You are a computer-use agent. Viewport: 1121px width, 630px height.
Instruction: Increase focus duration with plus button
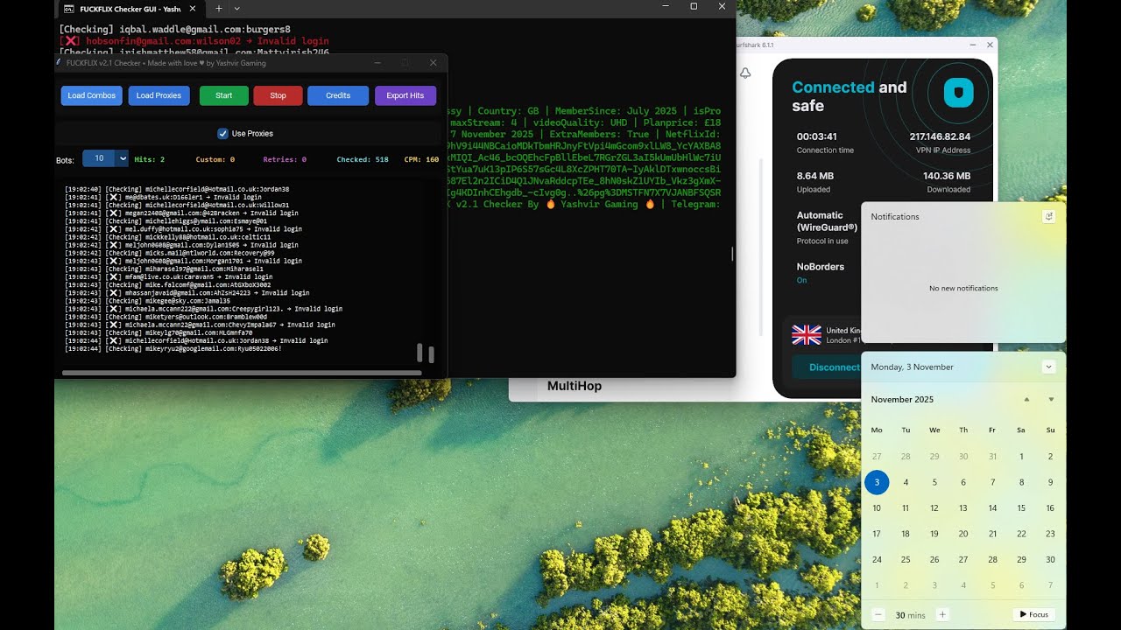click(x=942, y=614)
